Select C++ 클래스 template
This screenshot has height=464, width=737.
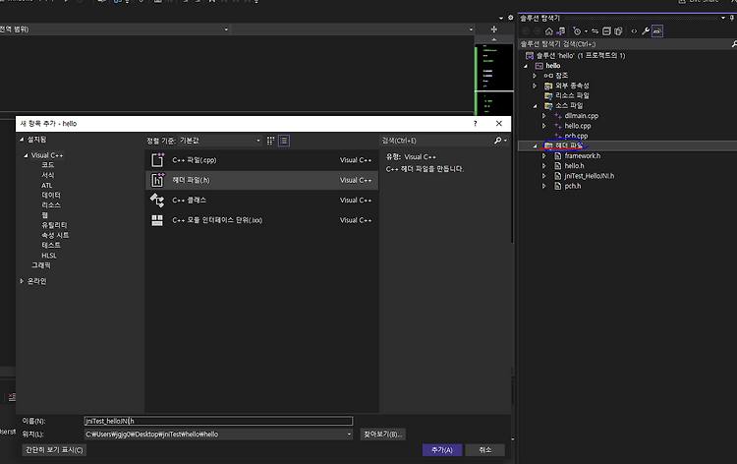click(x=261, y=201)
